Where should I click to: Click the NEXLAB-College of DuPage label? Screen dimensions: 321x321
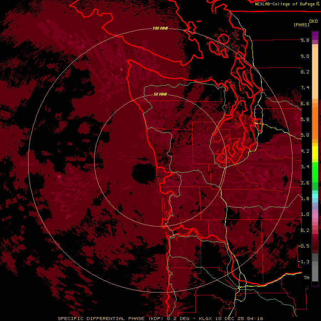[287, 4]
